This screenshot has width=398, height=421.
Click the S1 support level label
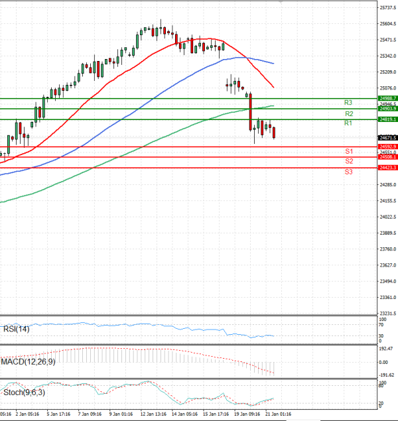tap(348, 152)
